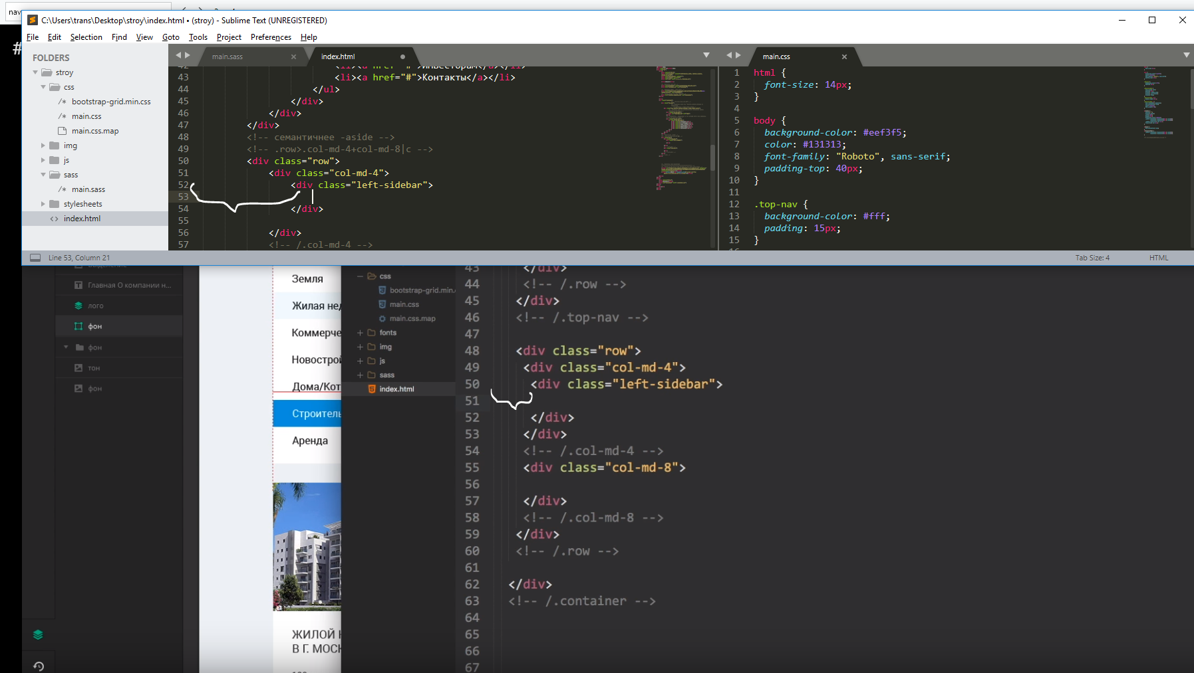Collapse the stroy folder in the Sublime sidebar
The image size is (1194, 673).
pos(35,72)
